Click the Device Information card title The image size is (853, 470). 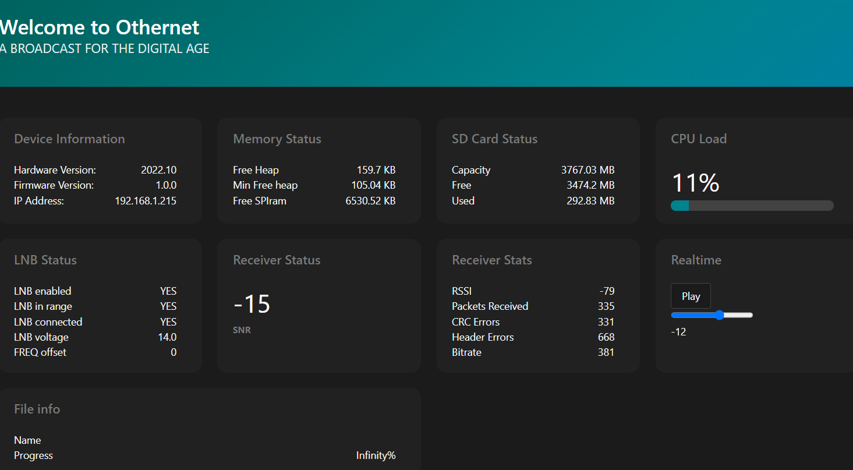[x=69, y=139]
